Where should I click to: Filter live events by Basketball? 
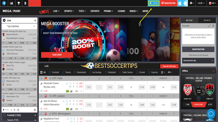[80, 72]
